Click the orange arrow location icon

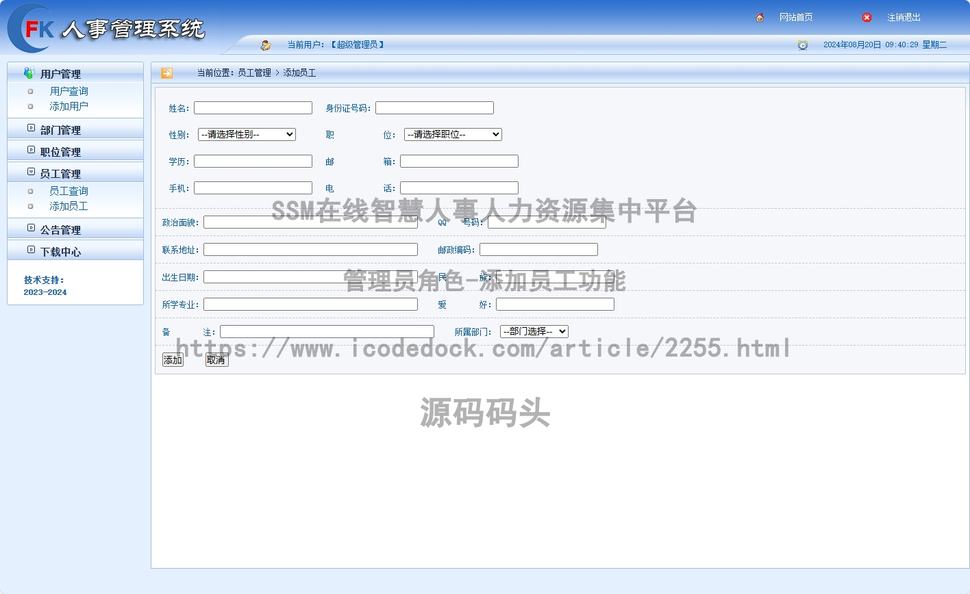pyautogui.click(x=166, y=73)
